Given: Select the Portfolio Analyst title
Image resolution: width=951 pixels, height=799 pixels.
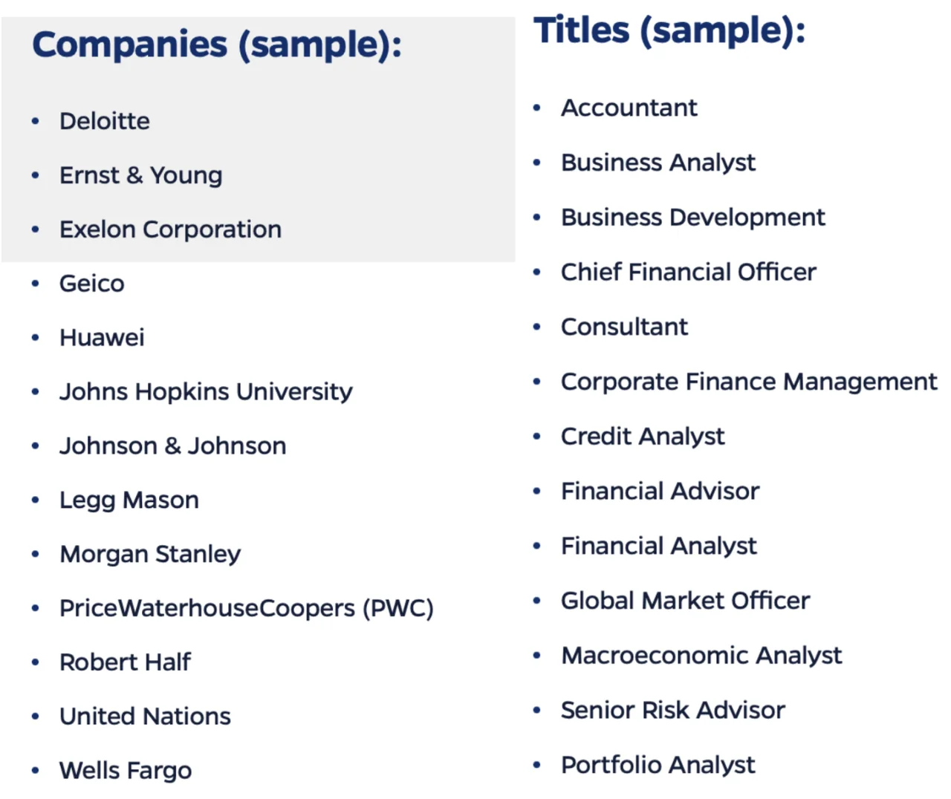Looking at the screenshot, I should 658,765.
